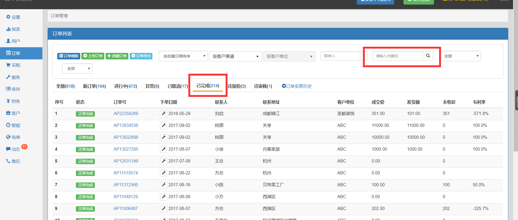Image resolution: width=518 pixels, height=220 pixels.
Task: Switch to 待报价(2) tab
Action: pyautogui.click(x=236, y=86)
